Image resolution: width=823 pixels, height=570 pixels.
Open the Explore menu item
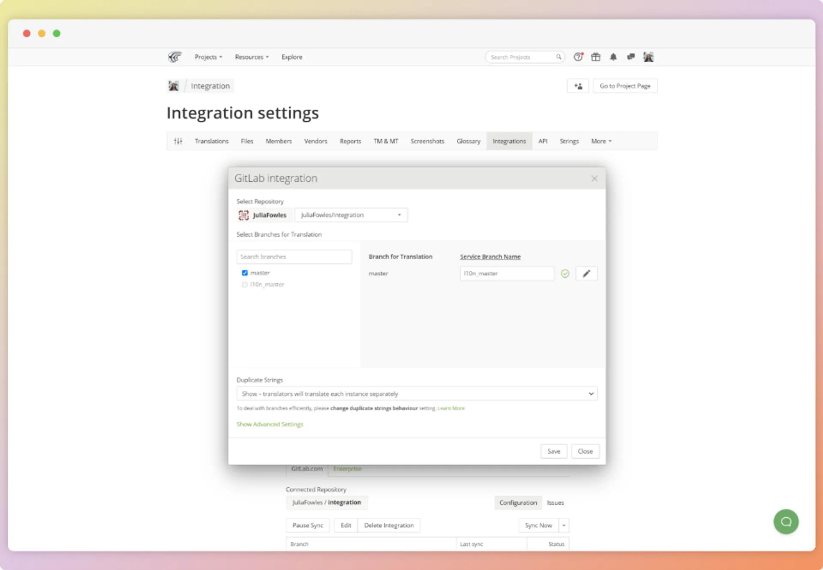click(292, 57)
